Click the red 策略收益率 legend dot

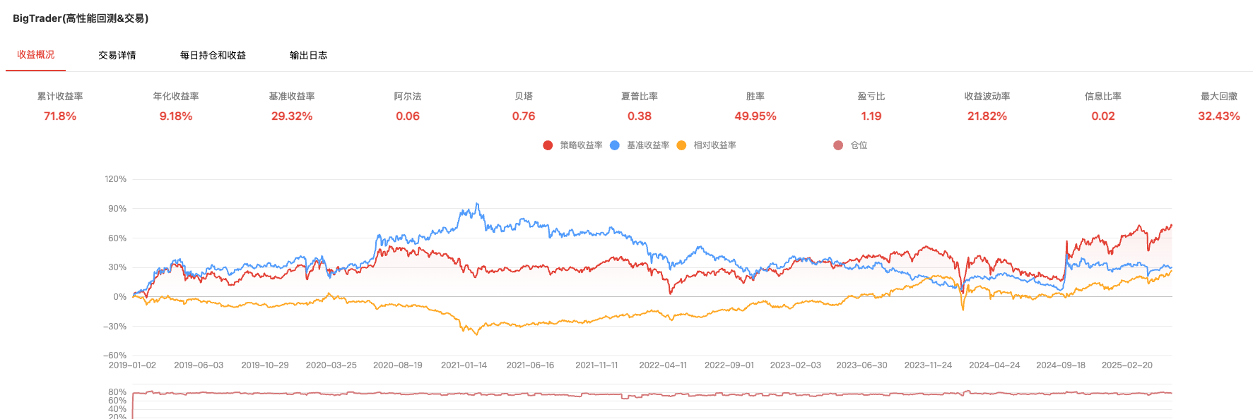click(548, 145)
